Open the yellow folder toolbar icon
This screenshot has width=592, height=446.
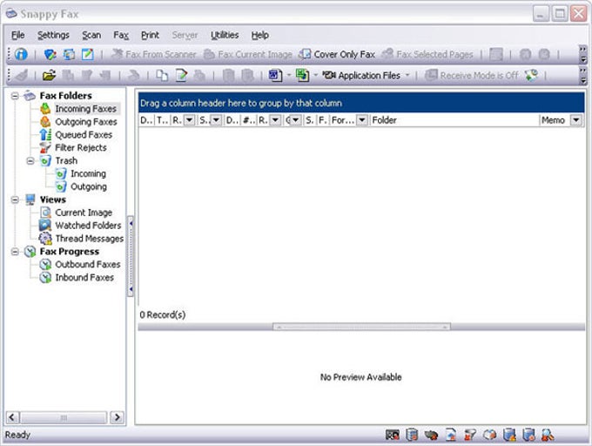tap(49, 76)
